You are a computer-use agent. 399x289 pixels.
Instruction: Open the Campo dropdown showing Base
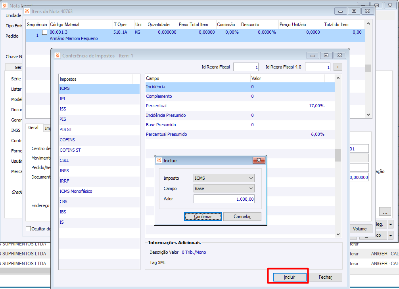pos(224,188)
